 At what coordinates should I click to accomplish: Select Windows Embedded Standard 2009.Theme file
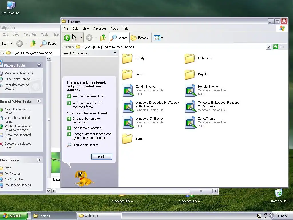(212, 106)
